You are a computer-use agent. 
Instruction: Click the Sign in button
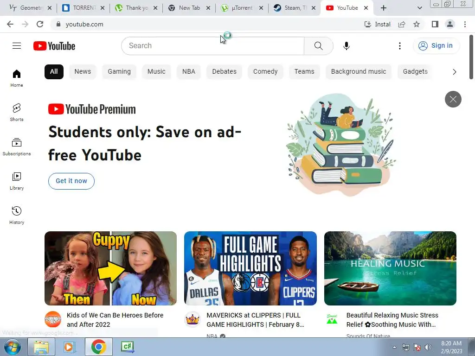point(436,46)
